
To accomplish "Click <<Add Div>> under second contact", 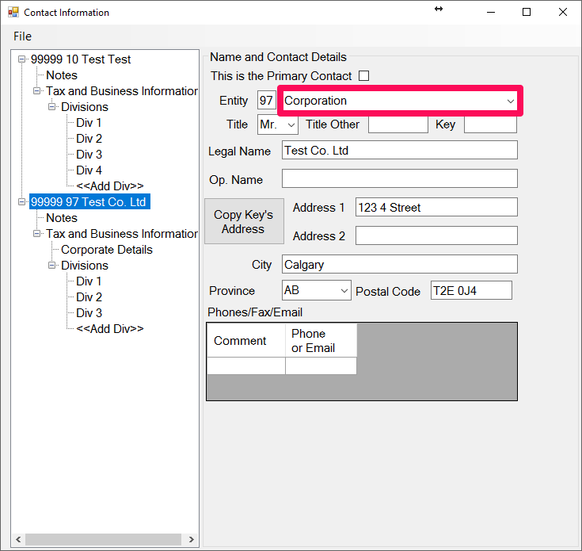I will click(109, 329).
